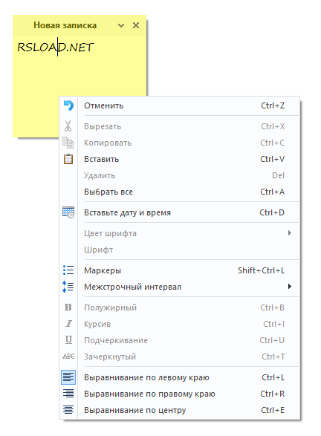This screenshot has height=436, width=321.
Task: Click the RSLOAD.NET text in the note
Action: click(56, 48)
